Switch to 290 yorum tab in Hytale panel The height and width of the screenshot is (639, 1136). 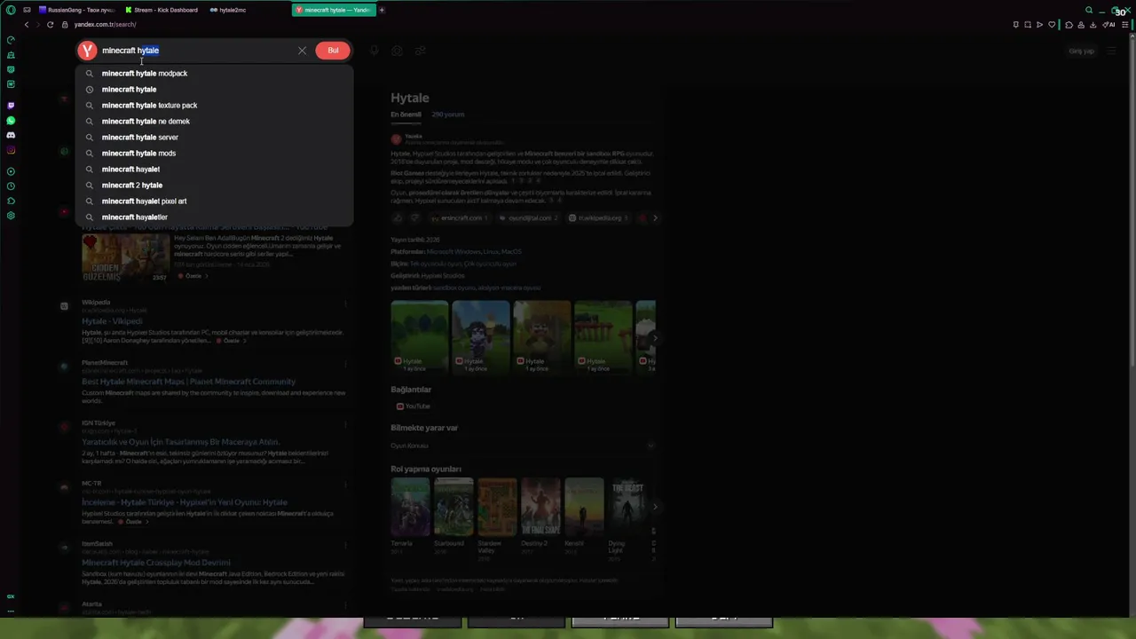tap(448, 114)
